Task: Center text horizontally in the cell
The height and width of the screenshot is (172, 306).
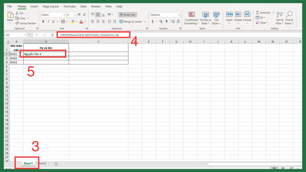Action: pos(98,22)
